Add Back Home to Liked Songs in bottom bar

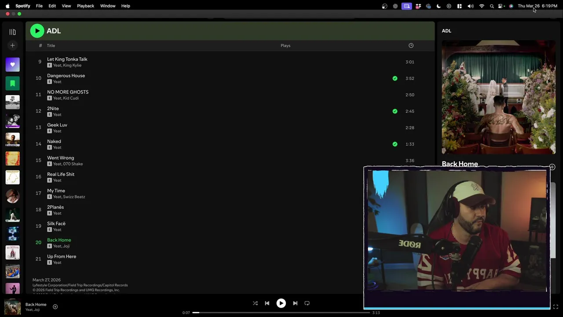click(55, 307)
